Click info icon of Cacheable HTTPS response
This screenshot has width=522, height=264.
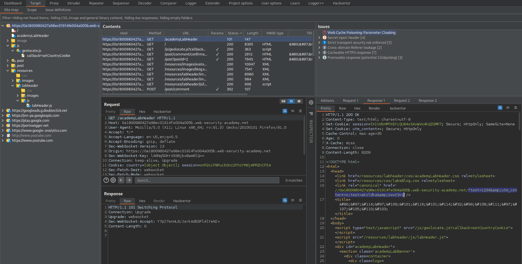click(x=325, y=53)
